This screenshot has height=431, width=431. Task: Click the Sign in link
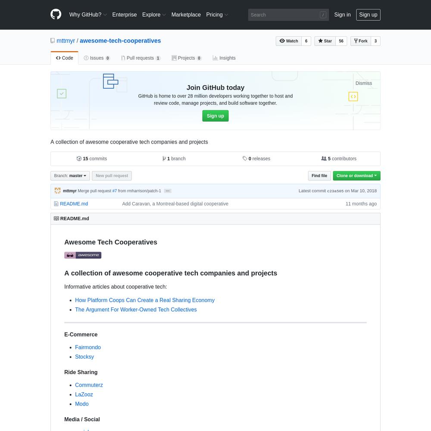pos(342,15)
